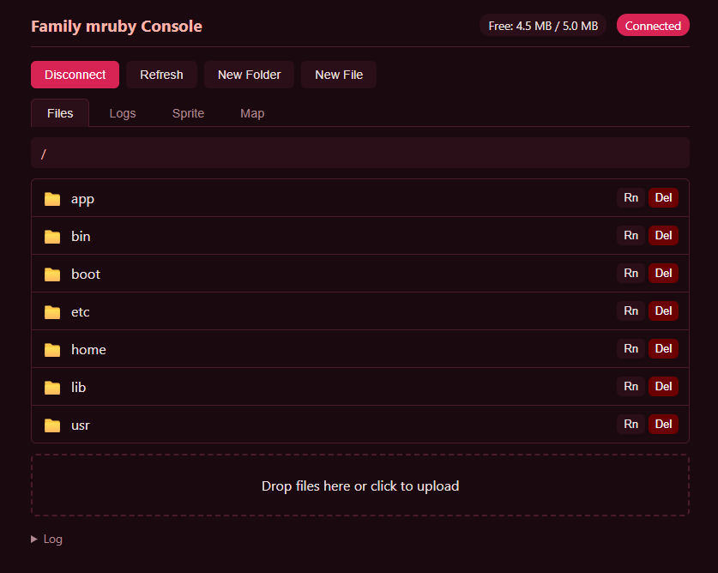Image resolution: width=718 pixels, height=573 pixels.
Task: Open the Sprite tab
Action: [x=188, y=113]
